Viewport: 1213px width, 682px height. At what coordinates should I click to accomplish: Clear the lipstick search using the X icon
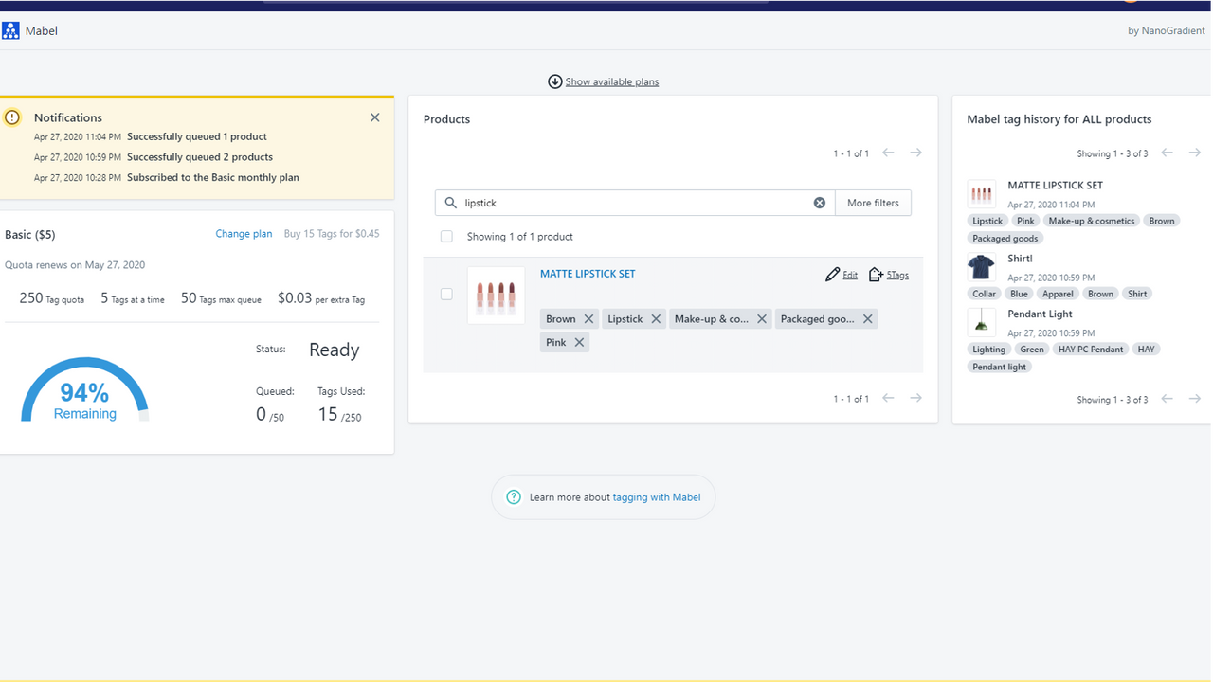pyautogui.click(x=819, y=202)
